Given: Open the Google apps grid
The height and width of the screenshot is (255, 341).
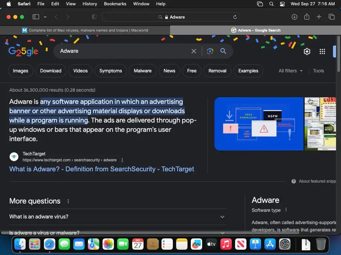Looking at the screenshot, I should [322, 51].
